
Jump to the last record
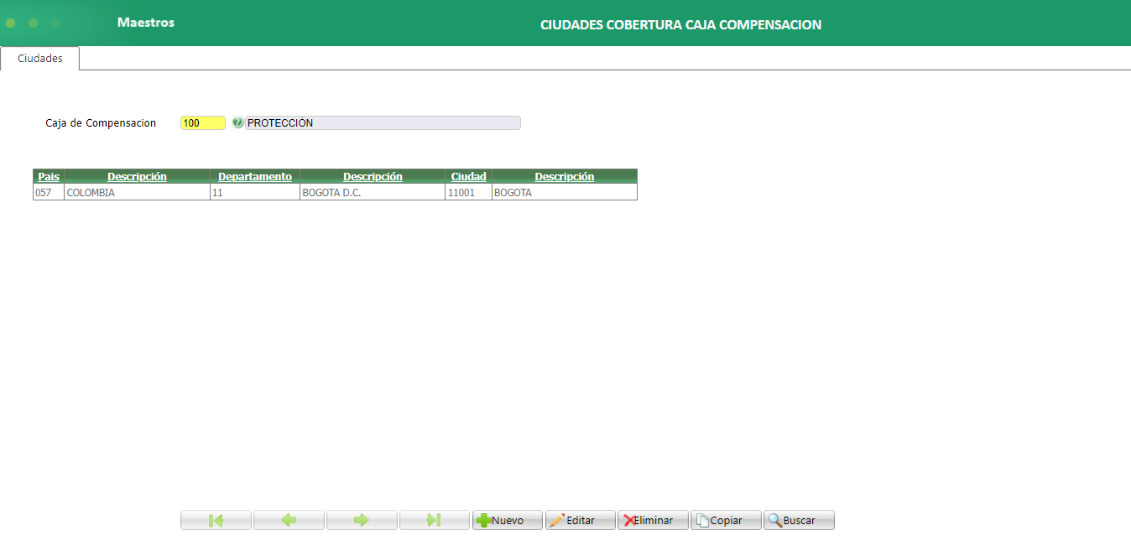435,520
